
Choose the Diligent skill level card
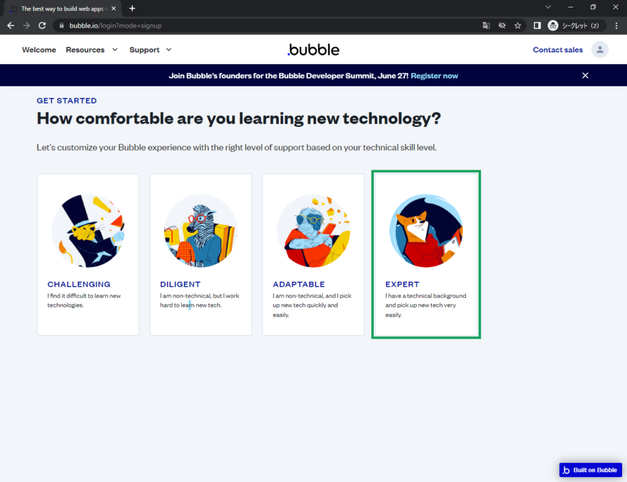point(201,254)
